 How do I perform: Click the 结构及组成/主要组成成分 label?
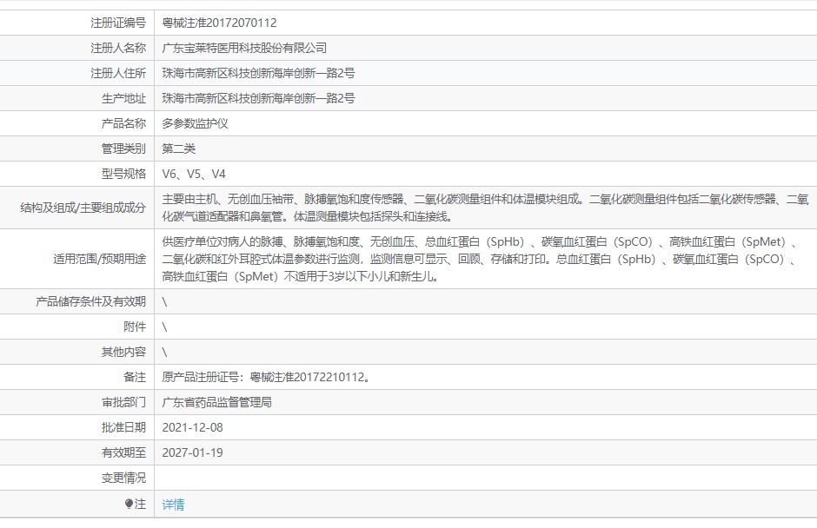[x=83, y=208]
